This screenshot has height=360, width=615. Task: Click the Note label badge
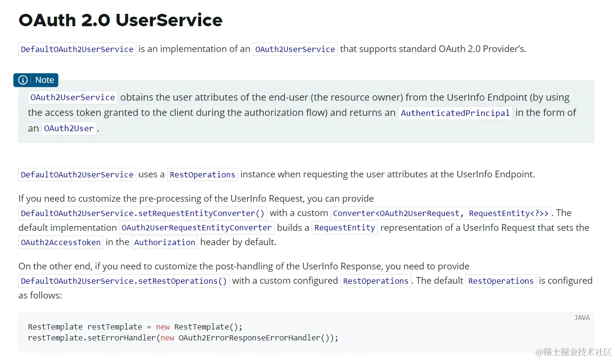click(44, 80)
